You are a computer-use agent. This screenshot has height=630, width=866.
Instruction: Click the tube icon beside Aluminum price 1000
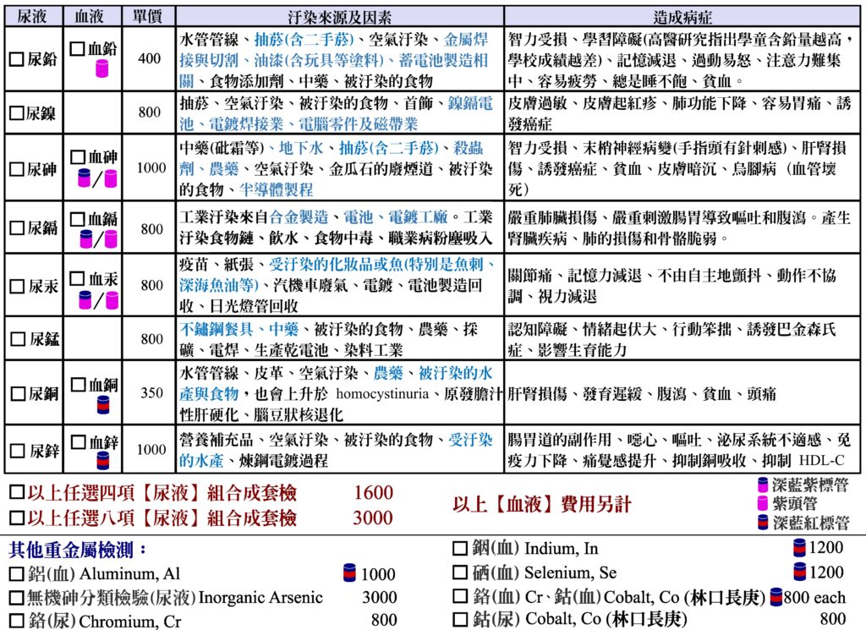[349, 572]
